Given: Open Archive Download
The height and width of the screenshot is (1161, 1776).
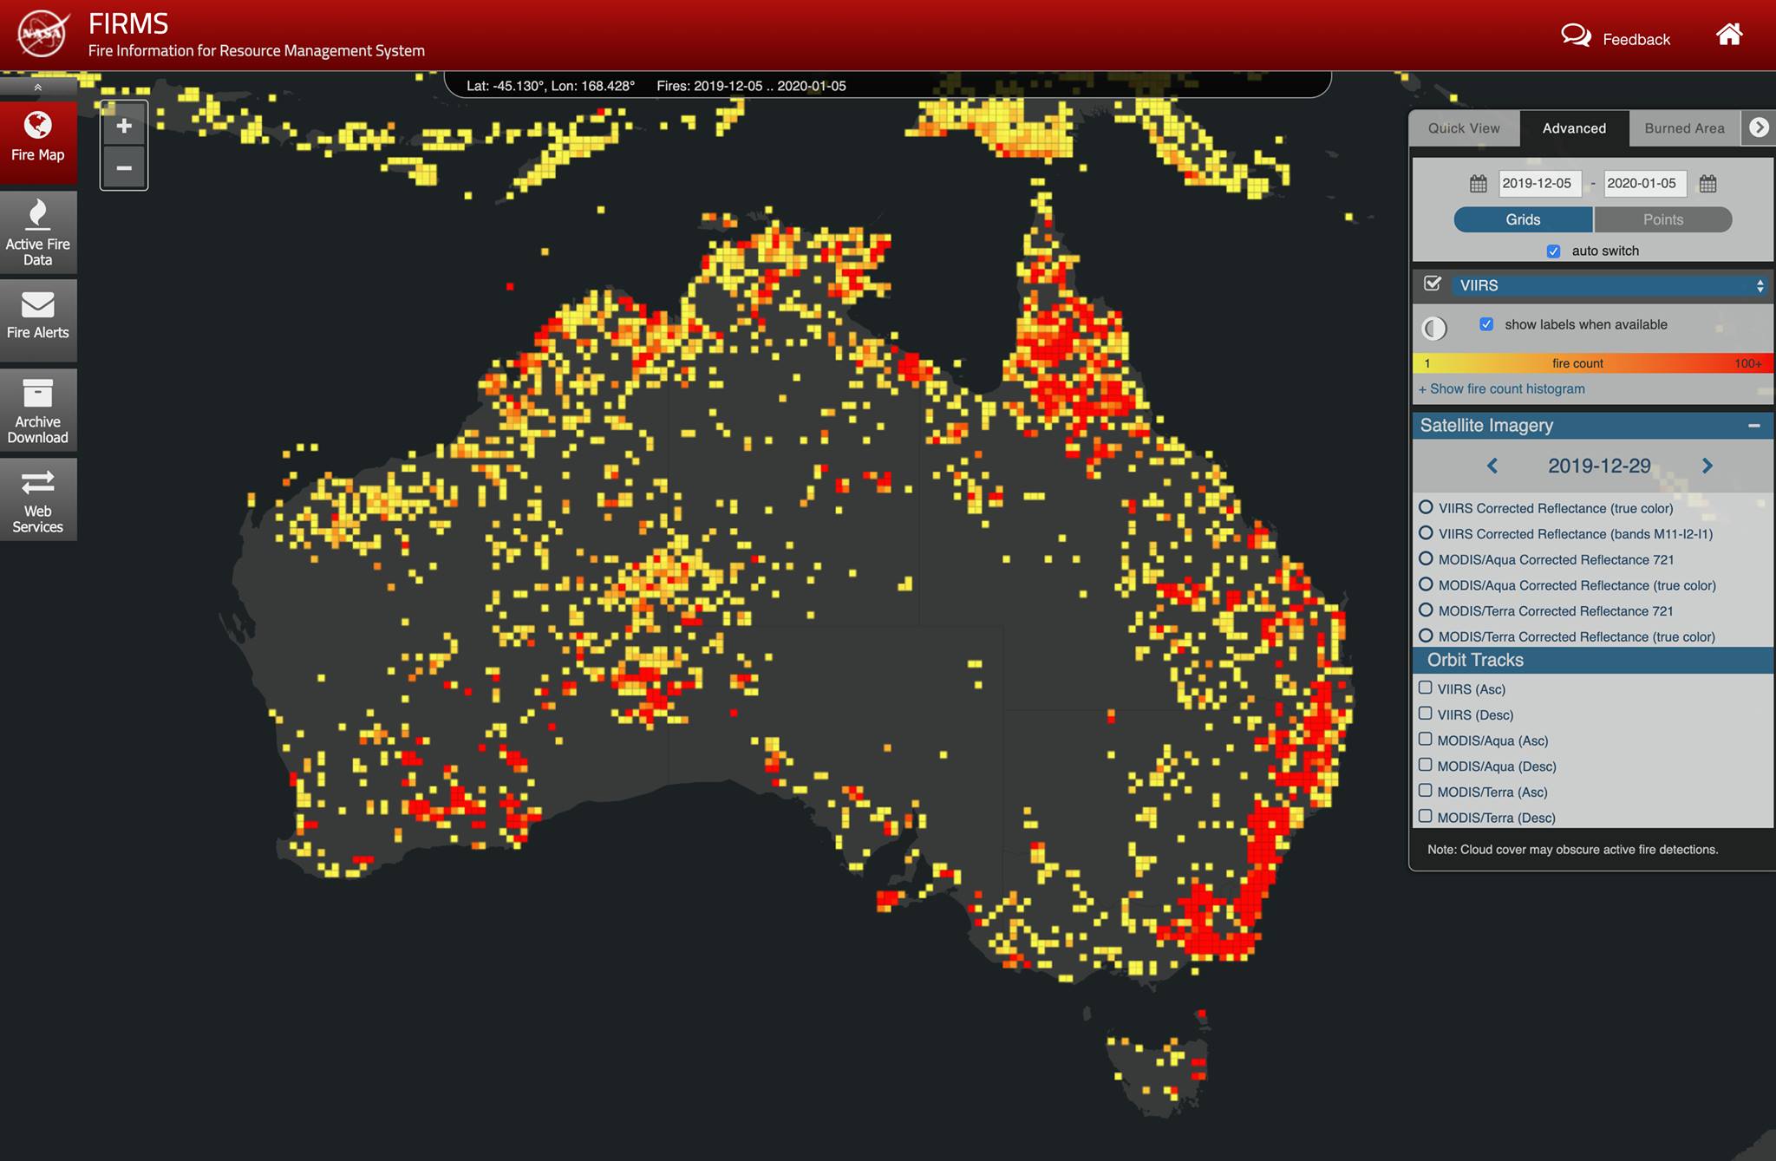Looking at the screenshot, I should (x=38, y=410).
